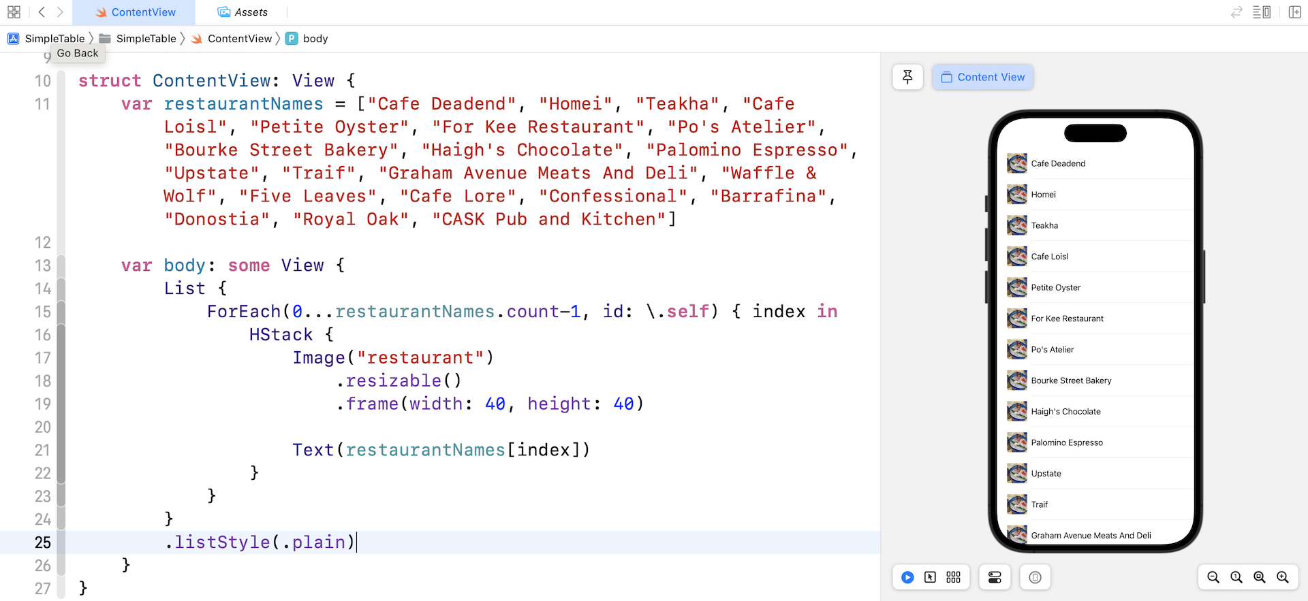Viewport: 1308px width, 601px height.
Task: Go back to the previous file
Action: tap(42, 12)
